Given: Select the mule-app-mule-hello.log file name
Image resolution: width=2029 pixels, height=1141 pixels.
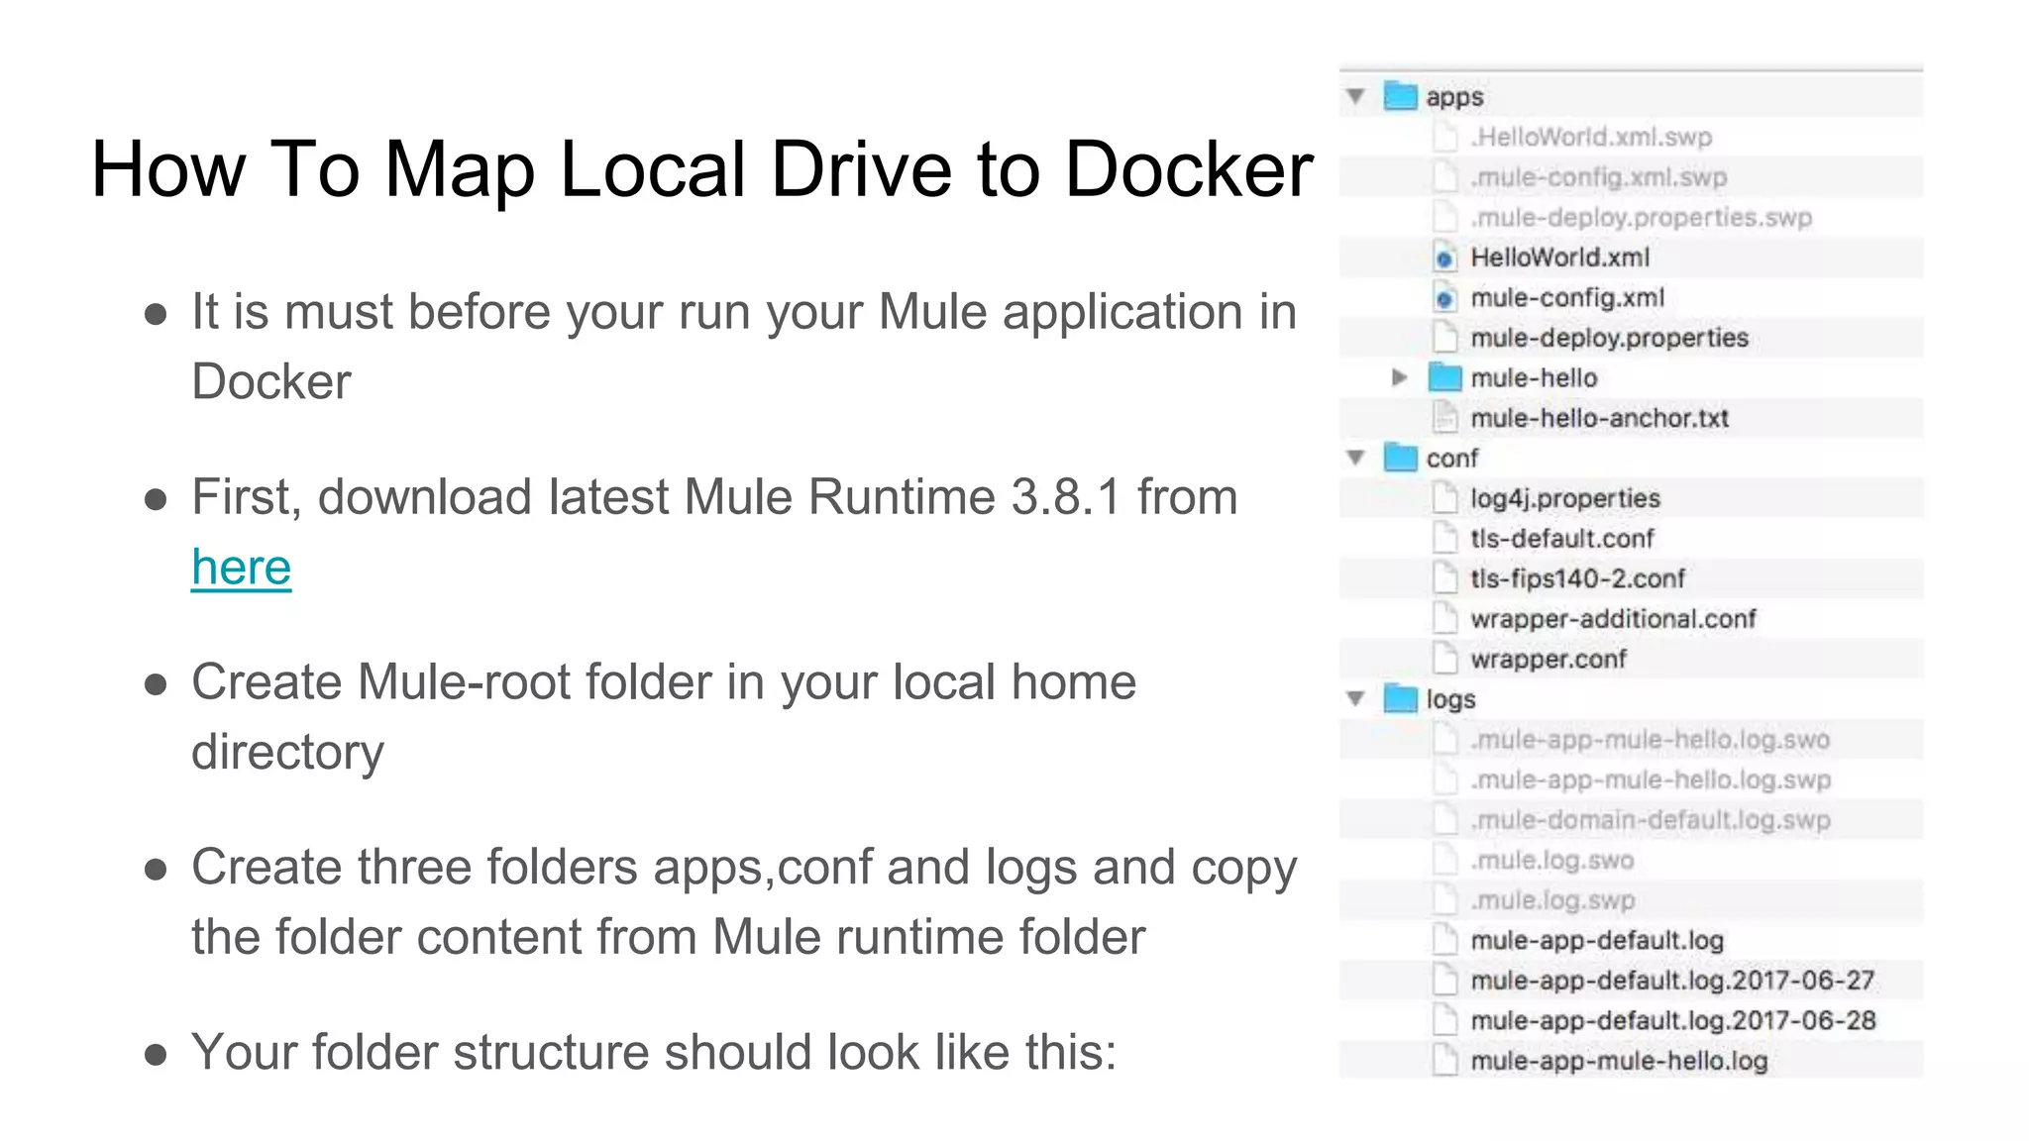Looking at the screenshot, I should point(1619,1061).
